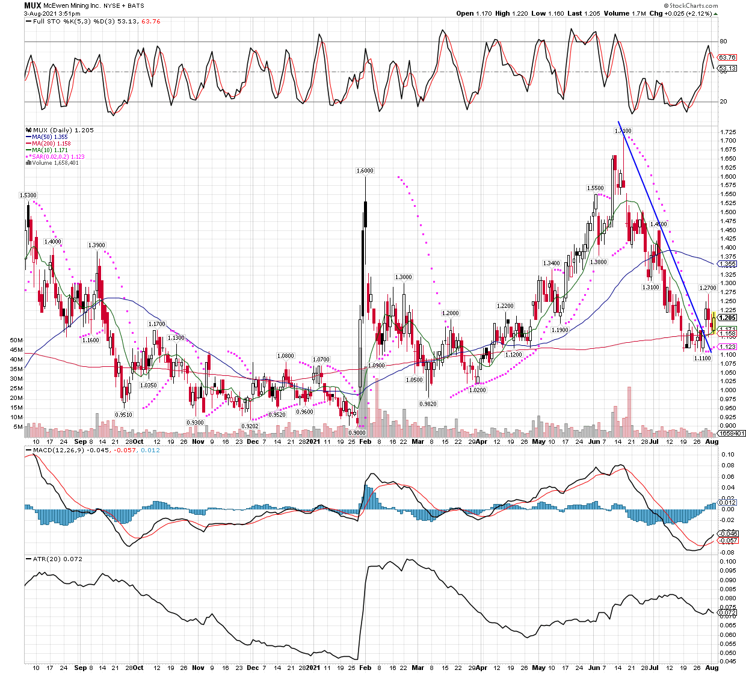Viewport: 746px width, 673px height.
Task: Click the 1.355 MA(50) tag on right axis
Action: pos(728,264)
